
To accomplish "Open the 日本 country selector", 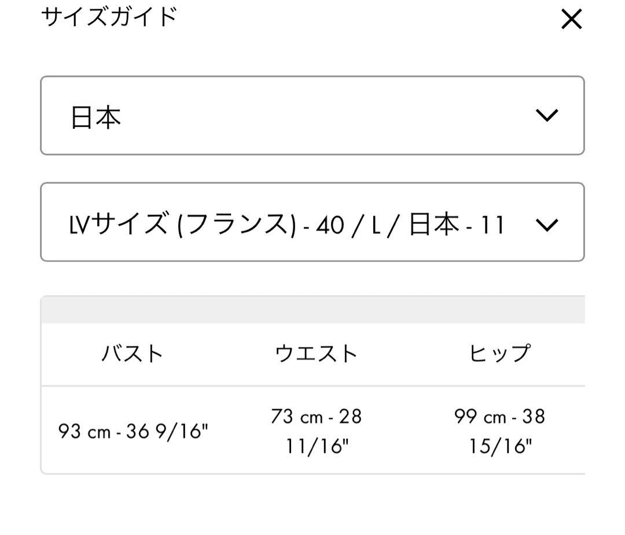I will pos(312,115).
